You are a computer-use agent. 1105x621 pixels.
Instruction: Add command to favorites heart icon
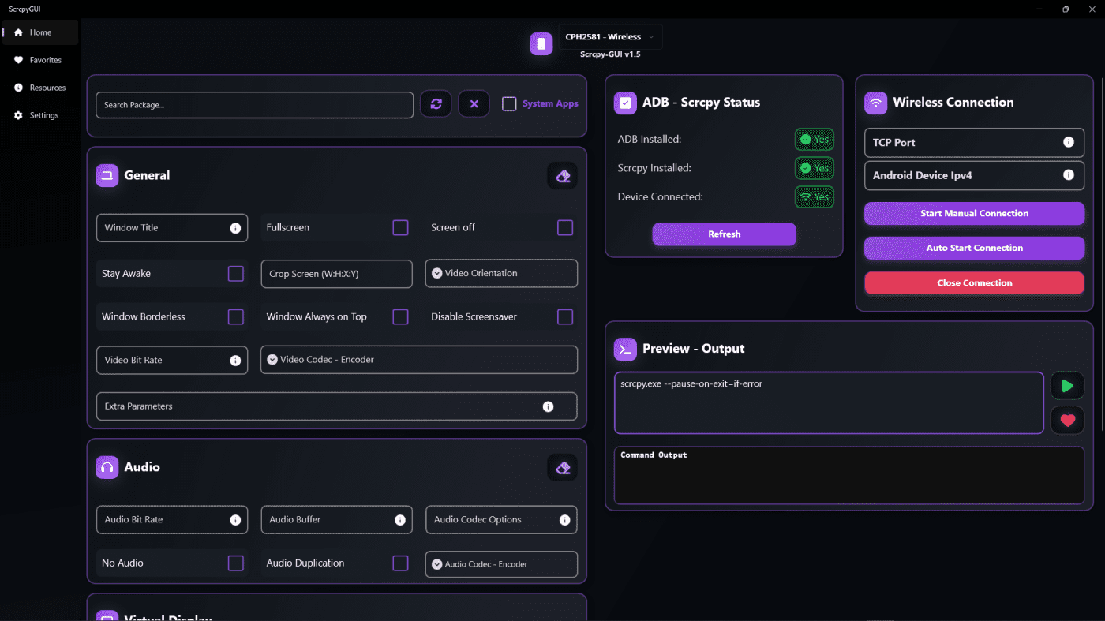(1067, 421)
